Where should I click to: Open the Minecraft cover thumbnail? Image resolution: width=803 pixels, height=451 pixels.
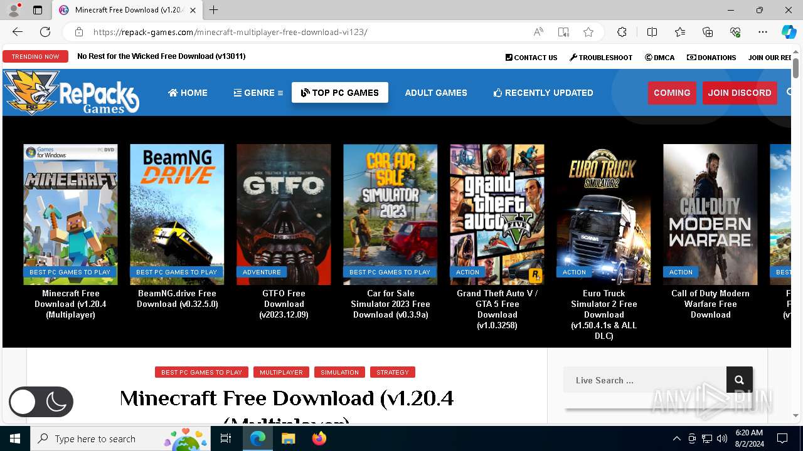[70, 214]
